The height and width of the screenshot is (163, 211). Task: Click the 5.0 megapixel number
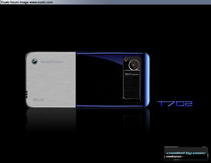128,75
